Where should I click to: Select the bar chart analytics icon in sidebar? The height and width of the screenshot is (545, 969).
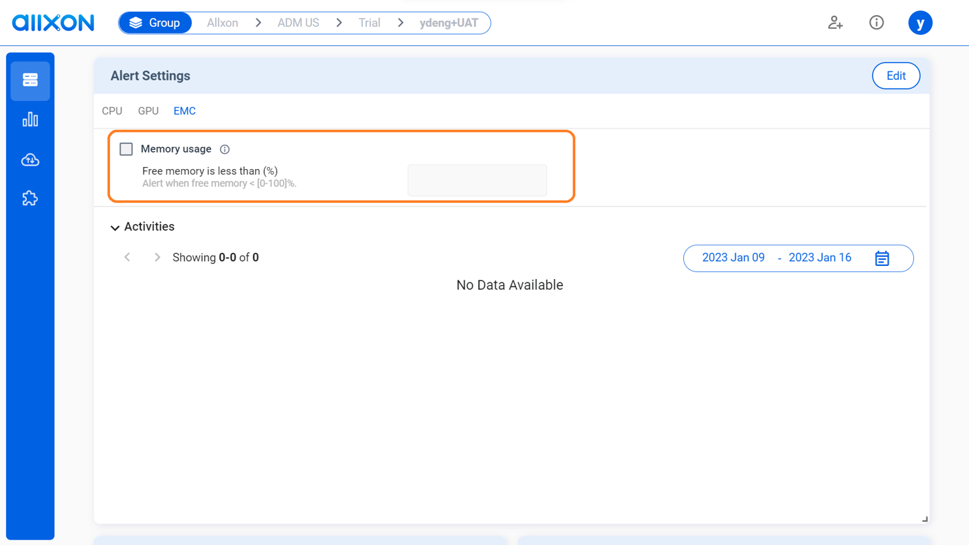(30, 119)
